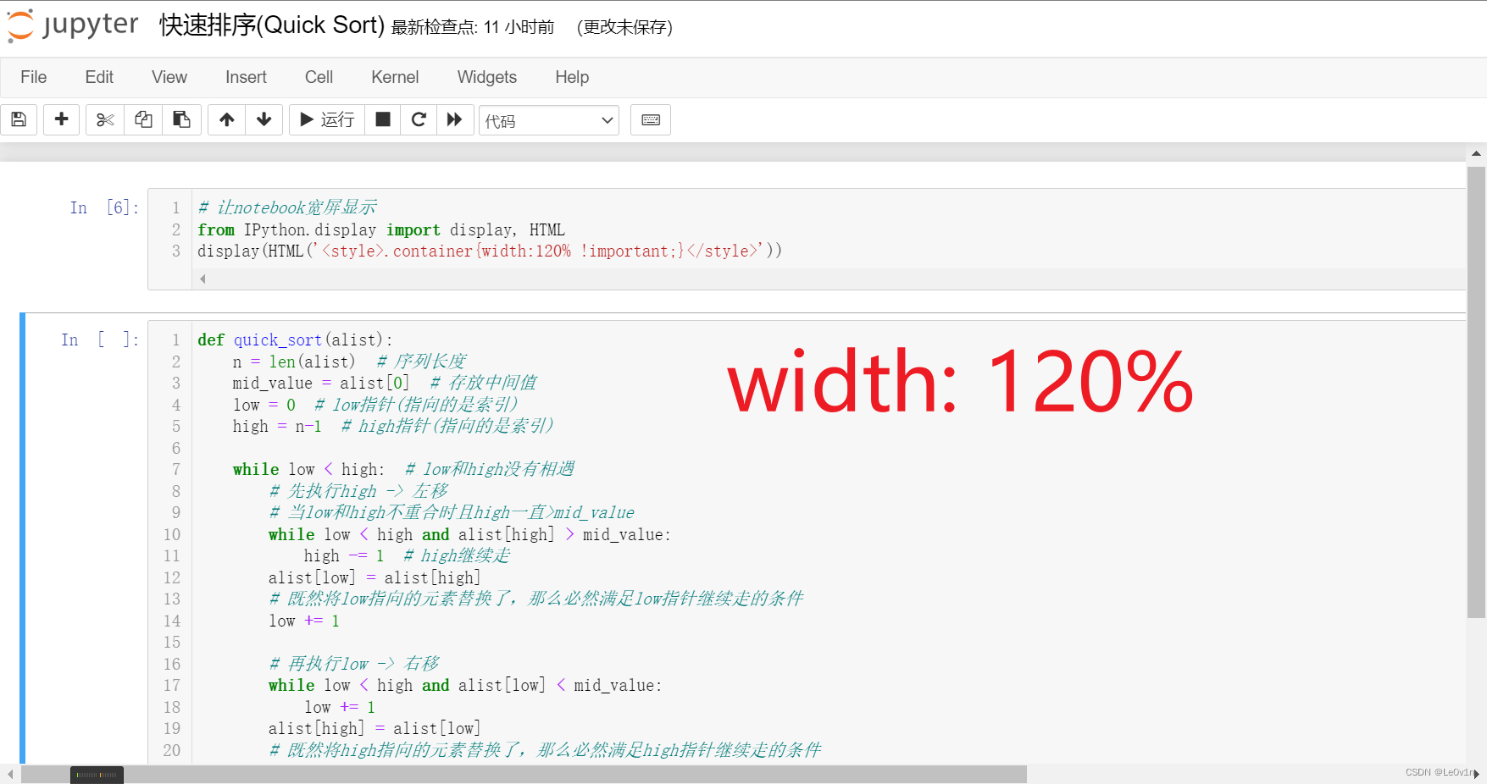Click the 'mid_value = alist[0]' code line
This screenshot has width=1487, height=784.
(385, 383)
